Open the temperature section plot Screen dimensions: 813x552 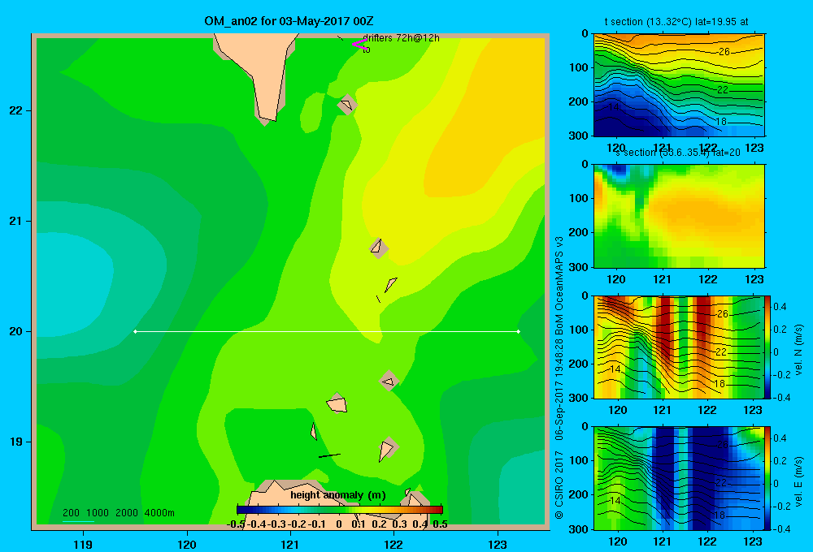pos(679,85)
